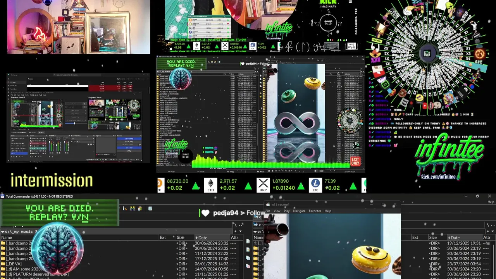The width and height of the screenshot is (496, 279).
Task: Open the File menu in the lol 3 sec.mp4 player
Action: 268,211
